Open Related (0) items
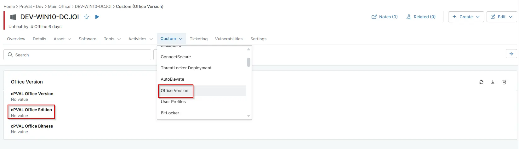 421,17
